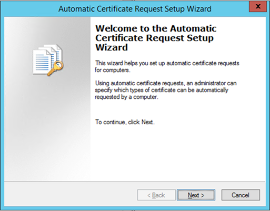
Task: Click the front document page with blue lines
Action: click(x=42, y=62)
